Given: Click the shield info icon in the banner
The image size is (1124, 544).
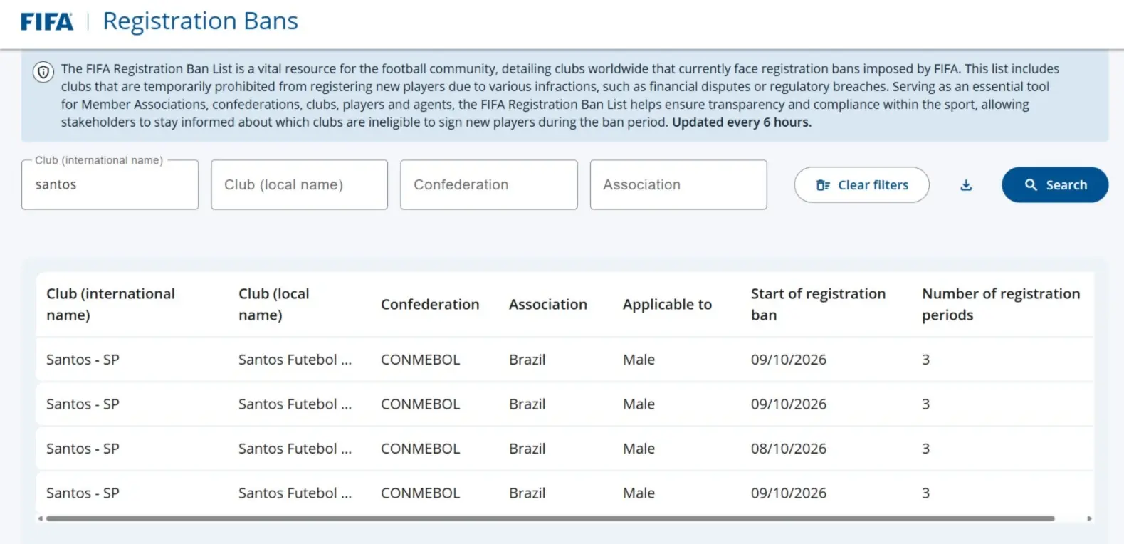Looking at the screenshot, I should point(43,72).
